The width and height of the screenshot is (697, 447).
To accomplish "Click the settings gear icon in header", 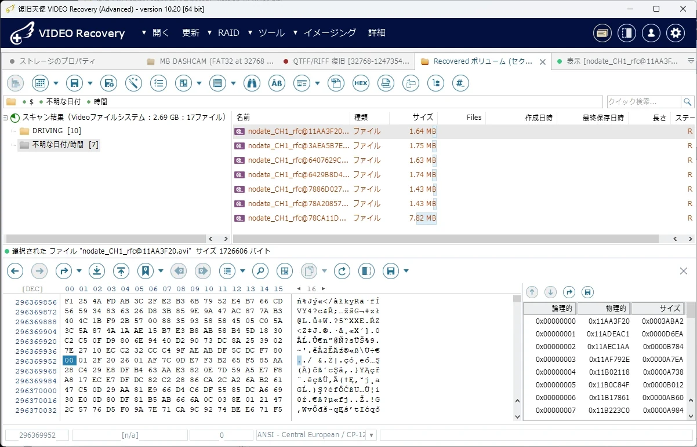I will [675, 33].
